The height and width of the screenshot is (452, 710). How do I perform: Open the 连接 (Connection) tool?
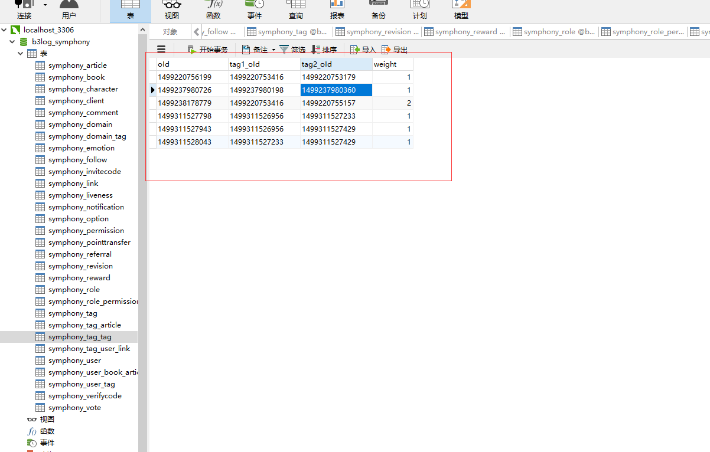[24, 11]
